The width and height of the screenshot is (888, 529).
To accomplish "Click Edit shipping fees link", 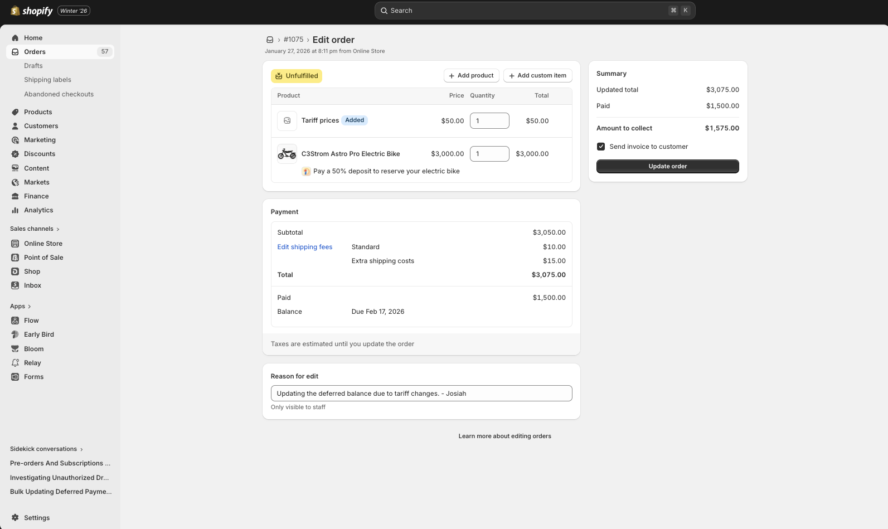I will 305,247.
